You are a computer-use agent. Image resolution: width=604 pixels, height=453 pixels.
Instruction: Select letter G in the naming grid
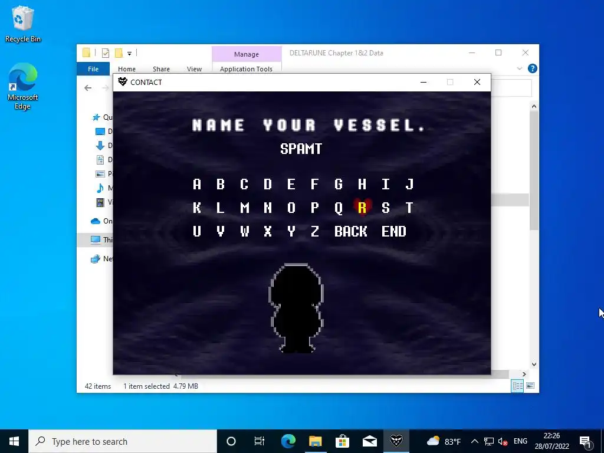tap(338, 184)
